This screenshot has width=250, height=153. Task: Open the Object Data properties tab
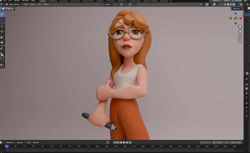(246, 112)
